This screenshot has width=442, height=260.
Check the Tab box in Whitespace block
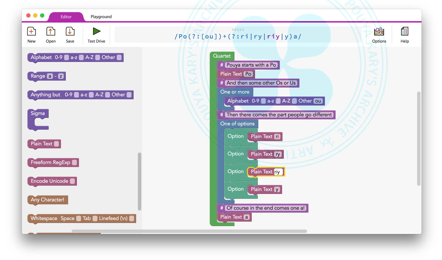coord(95,219)
